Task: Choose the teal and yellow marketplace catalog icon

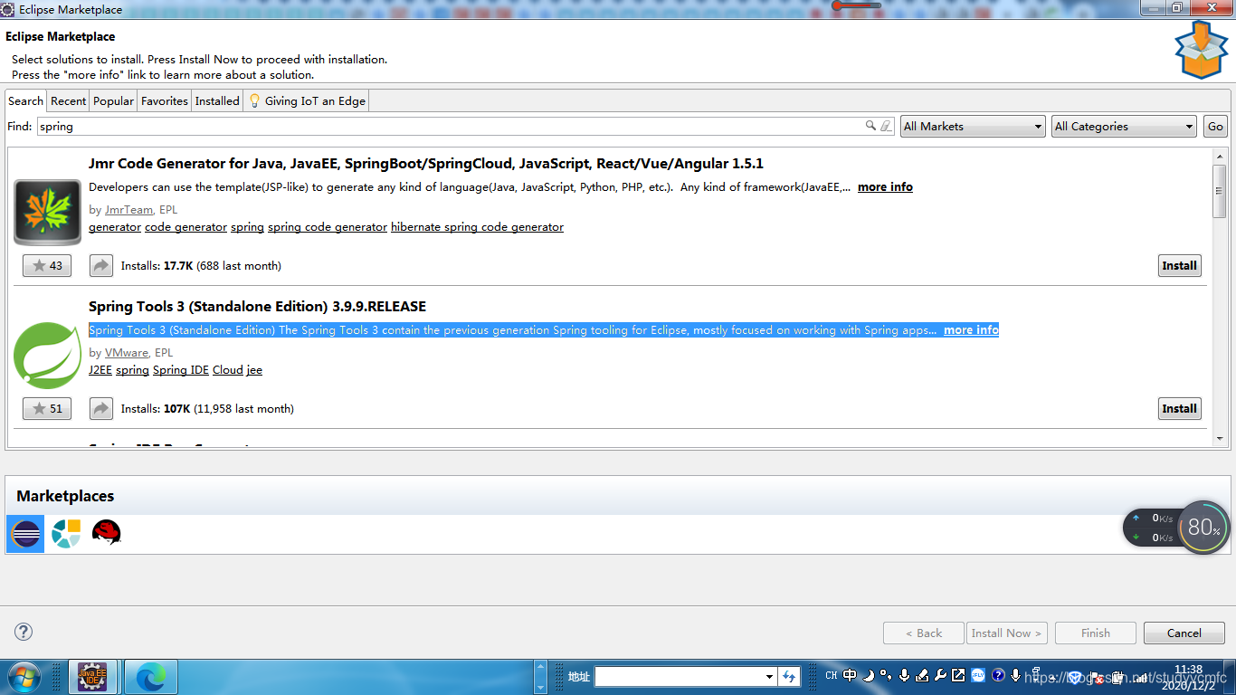Action: (66, 534)
